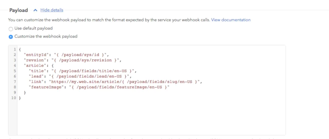Click the article closing brace on line 9
Viewport: 329px width, 139px height.
(25, 93)
